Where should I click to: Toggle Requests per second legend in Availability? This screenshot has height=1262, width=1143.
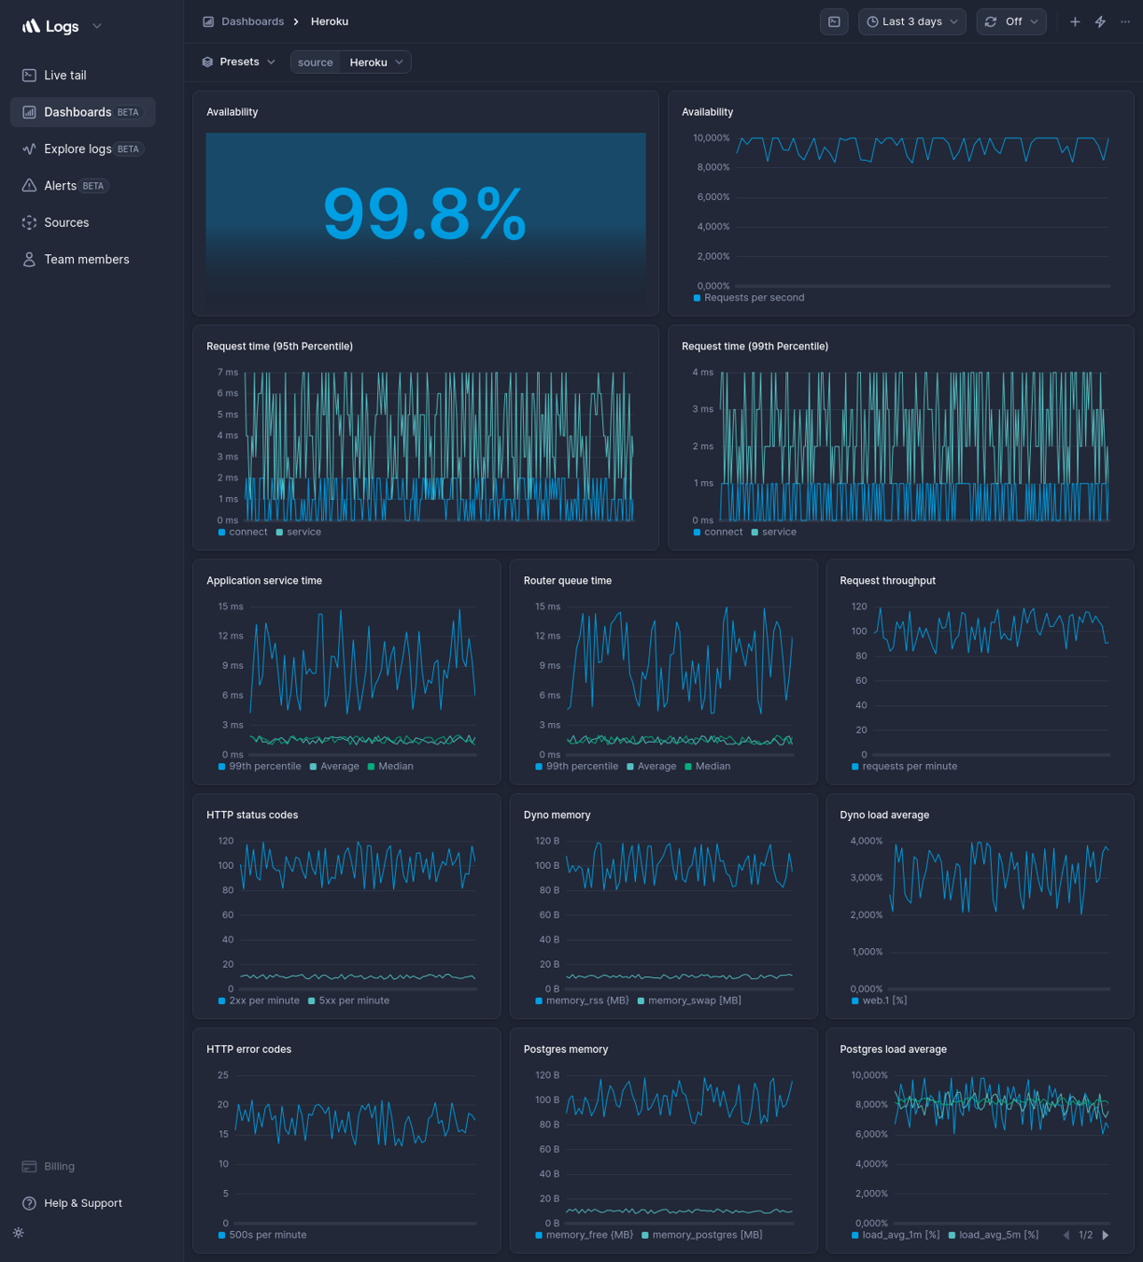click(x=749, y=298)
